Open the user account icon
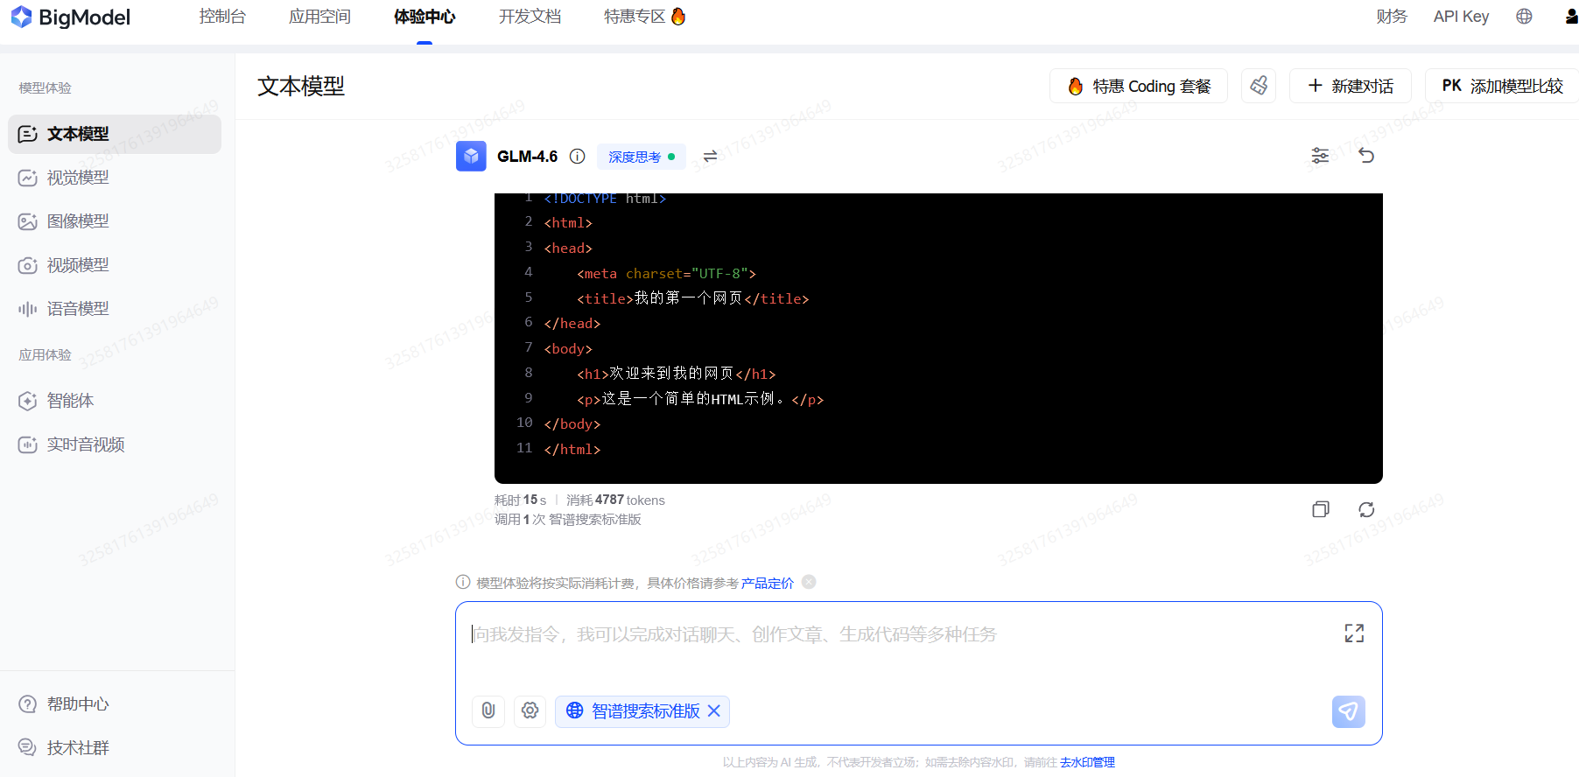The height and width of the screenshot is (777, 1579). [x=1571, y=17]
